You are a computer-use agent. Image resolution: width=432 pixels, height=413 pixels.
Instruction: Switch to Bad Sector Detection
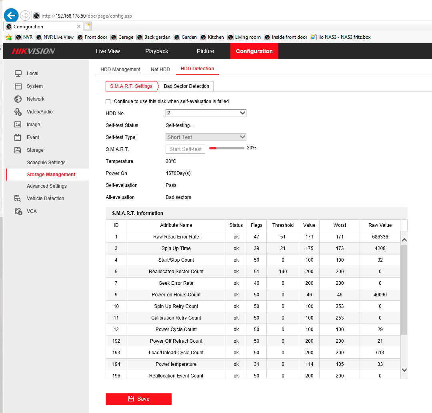point(186,86)
